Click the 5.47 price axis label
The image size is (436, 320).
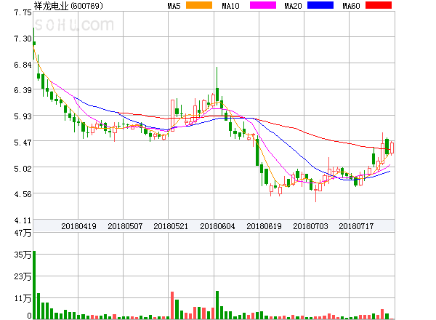coord(23,143)
